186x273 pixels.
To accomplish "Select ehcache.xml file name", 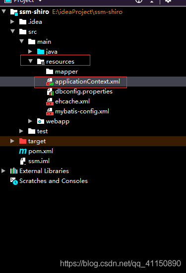I will tap(72, 101).
